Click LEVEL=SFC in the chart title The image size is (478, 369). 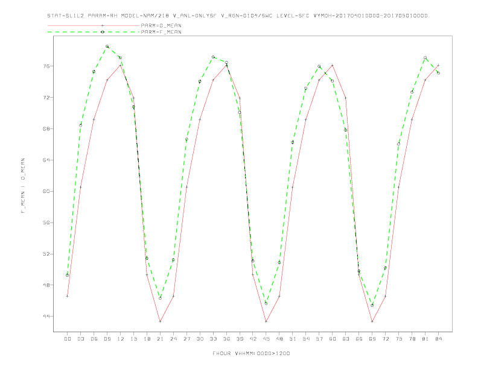tap(293, 16)
